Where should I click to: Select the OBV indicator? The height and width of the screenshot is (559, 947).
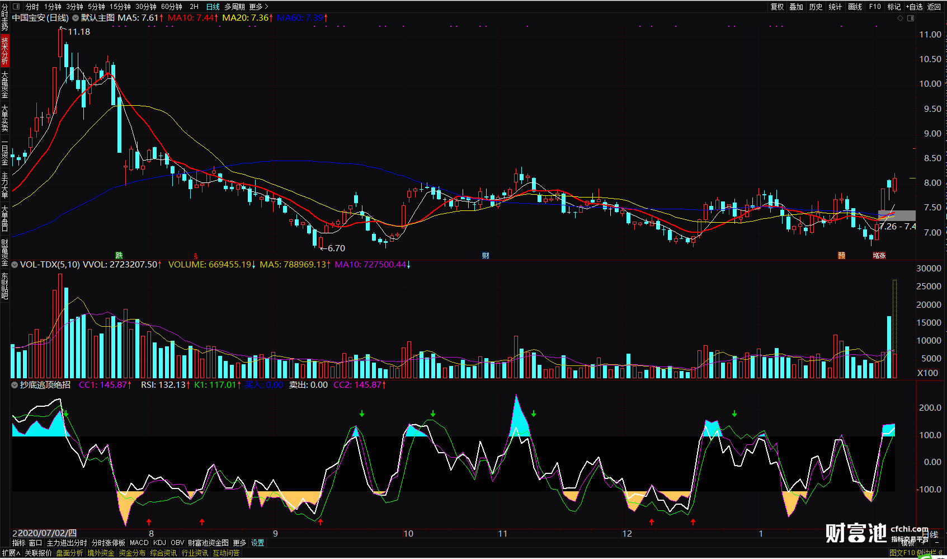177,543
